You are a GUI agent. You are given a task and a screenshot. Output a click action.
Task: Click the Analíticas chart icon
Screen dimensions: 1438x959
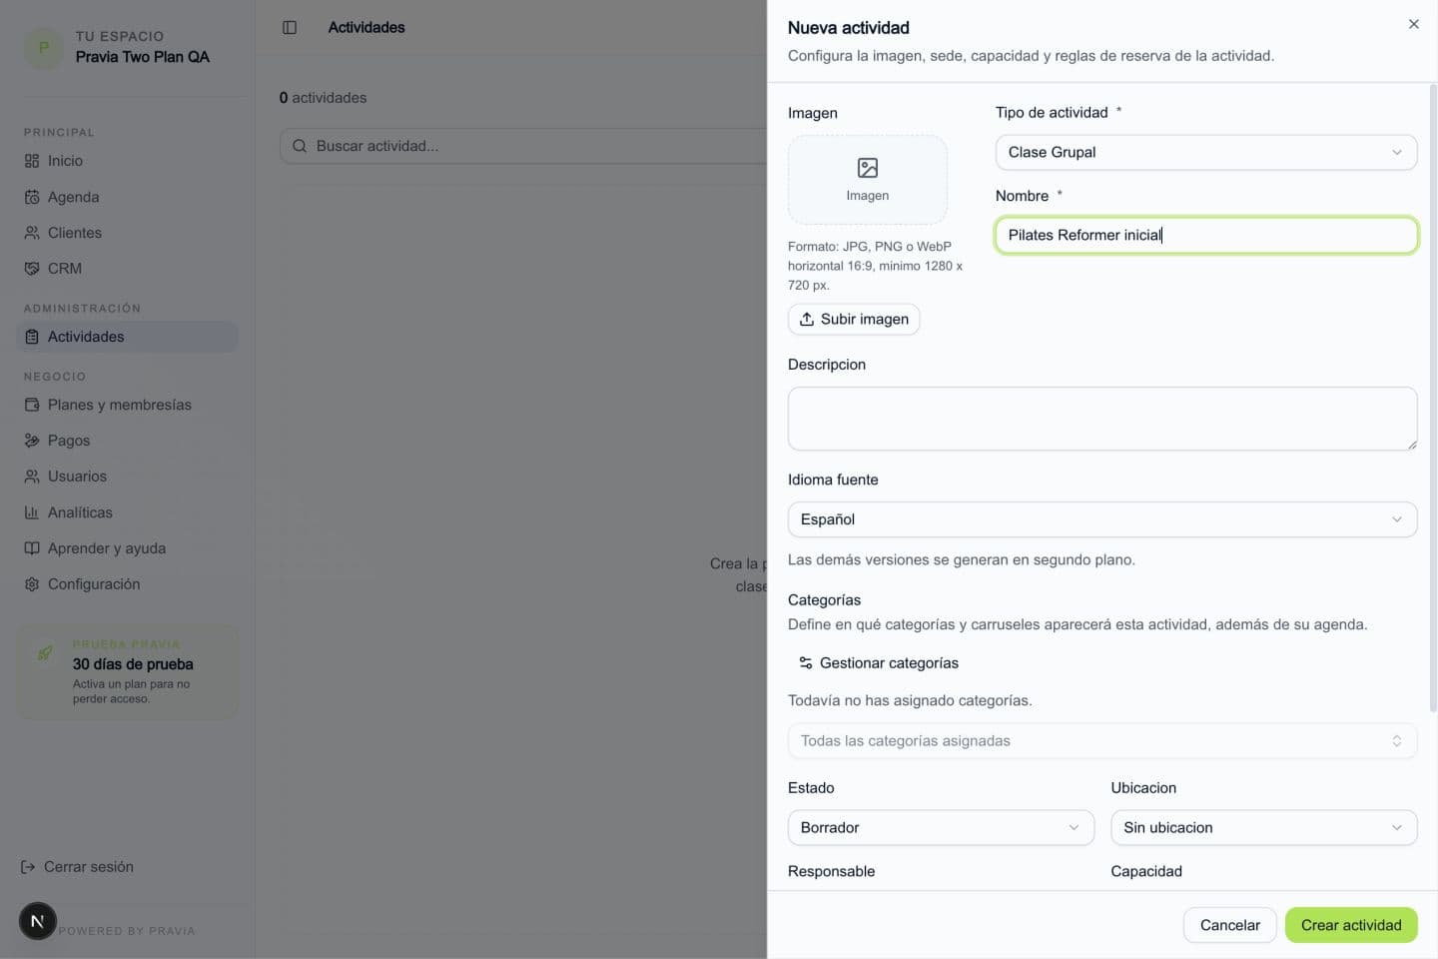point(32,512)
